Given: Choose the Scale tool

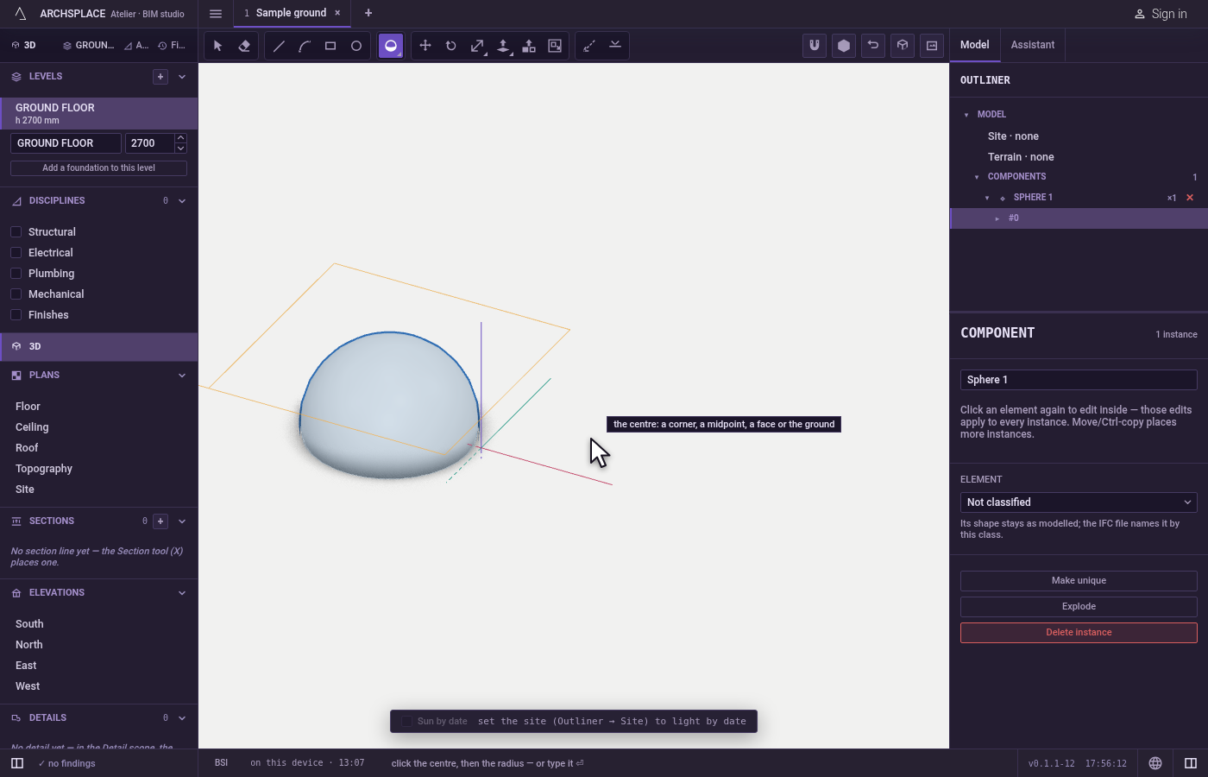Looking at the screenshot, I should [477, 46].
